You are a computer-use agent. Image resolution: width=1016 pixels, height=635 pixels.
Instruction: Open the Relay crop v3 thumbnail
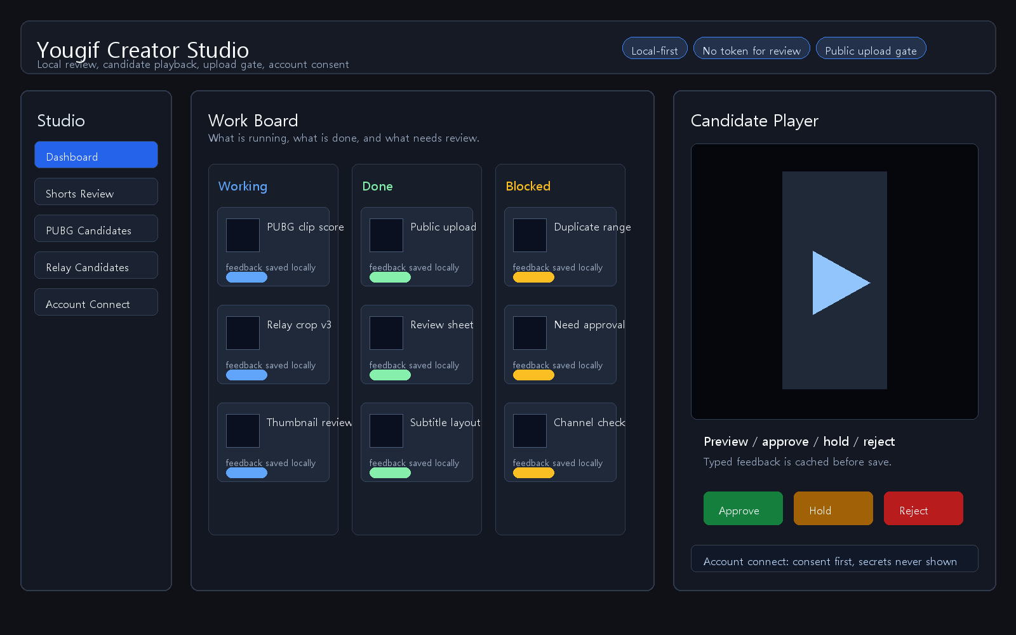coord(243,333)
